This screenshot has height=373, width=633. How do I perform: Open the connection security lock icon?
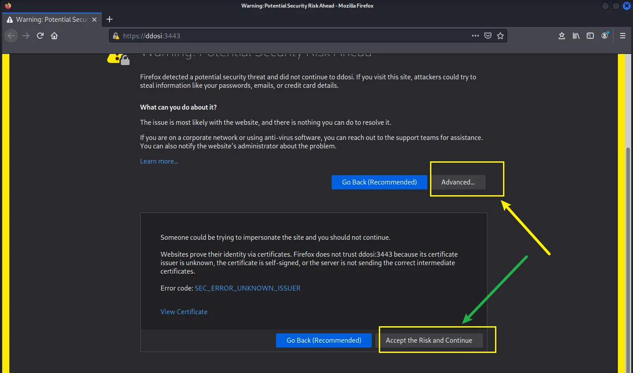pos(116,36)
